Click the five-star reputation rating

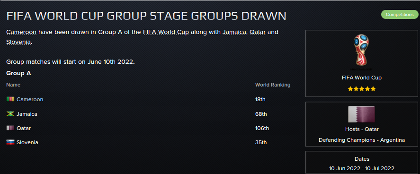coord(362,89)
